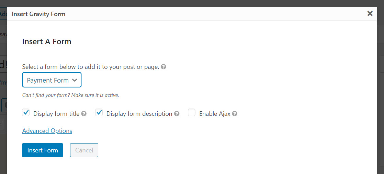Expand the Advanced Options link
This screenshot has height=174, width=384.
click(47, 131)
